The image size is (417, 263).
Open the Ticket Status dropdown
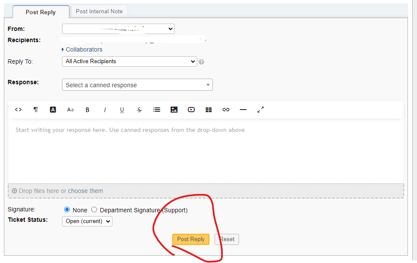click(x=87, y=221)
